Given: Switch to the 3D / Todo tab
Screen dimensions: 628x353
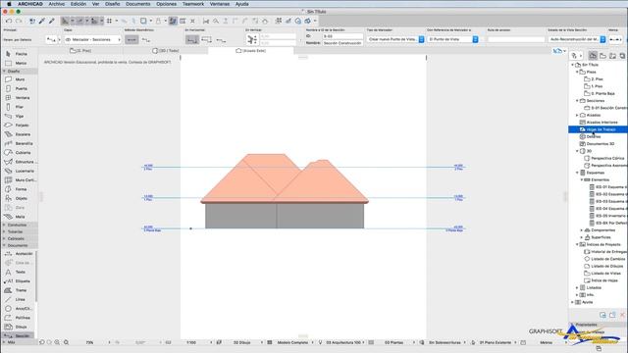Looking at the screenshot, I should point(166,51).
